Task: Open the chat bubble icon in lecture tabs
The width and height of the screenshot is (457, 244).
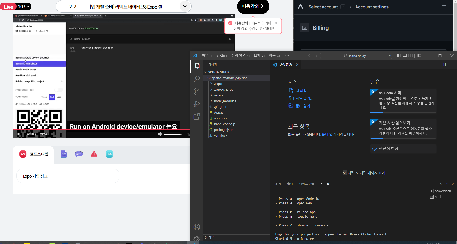Action: pyautogui.click(x=79, y=154)
